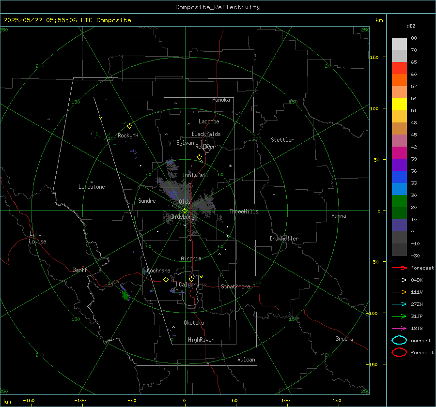This screenshot has width=436, height=407.
Task: Click yellow diamond marker below Cochrane label
Action: (166, 279)
